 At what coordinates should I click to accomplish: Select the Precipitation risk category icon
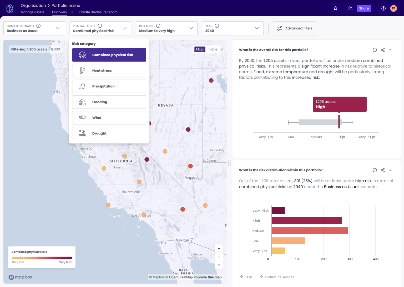(x=82, y=86)
